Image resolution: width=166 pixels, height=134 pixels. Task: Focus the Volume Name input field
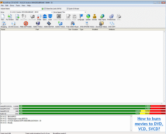click(25, 8)
